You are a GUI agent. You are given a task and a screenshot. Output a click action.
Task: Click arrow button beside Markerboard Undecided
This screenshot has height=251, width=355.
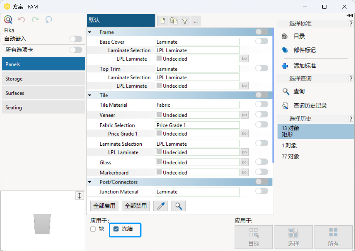[x=245, y=172]
